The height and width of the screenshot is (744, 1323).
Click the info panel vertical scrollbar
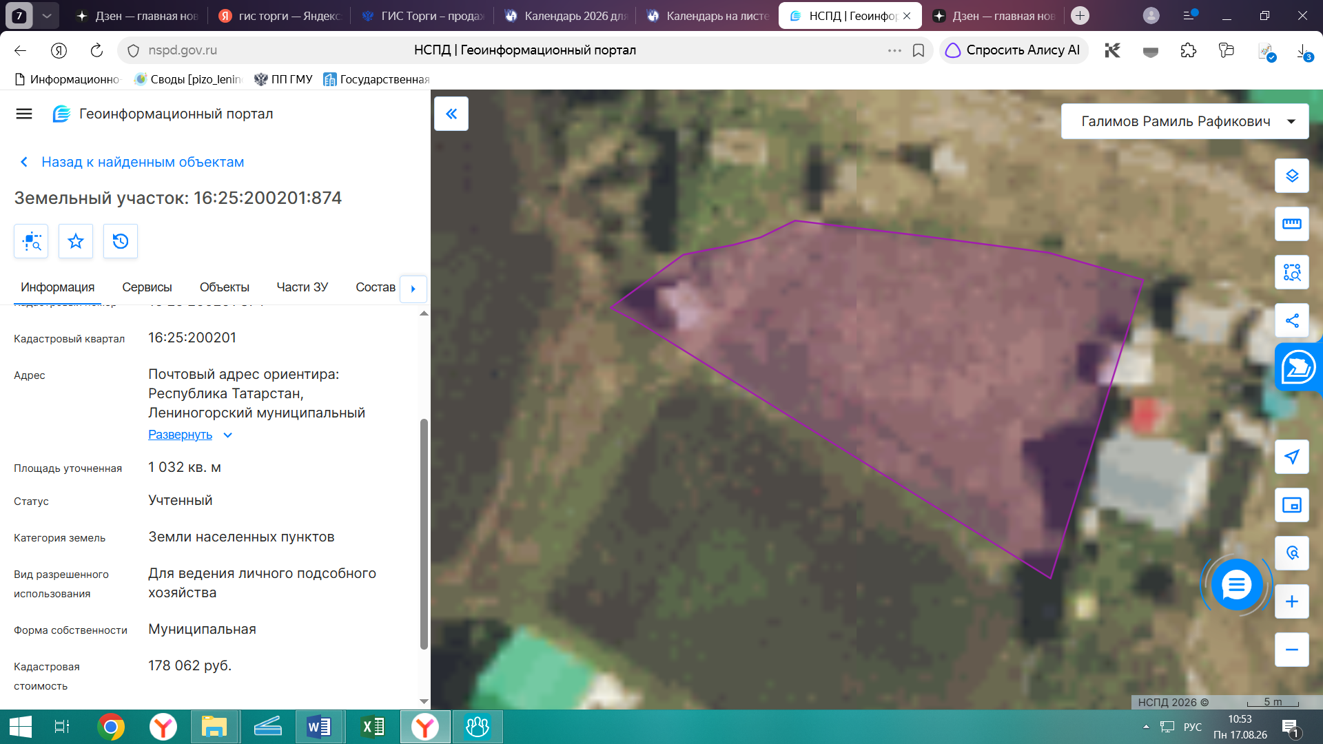pyautogui.click(x=424, y=534)
